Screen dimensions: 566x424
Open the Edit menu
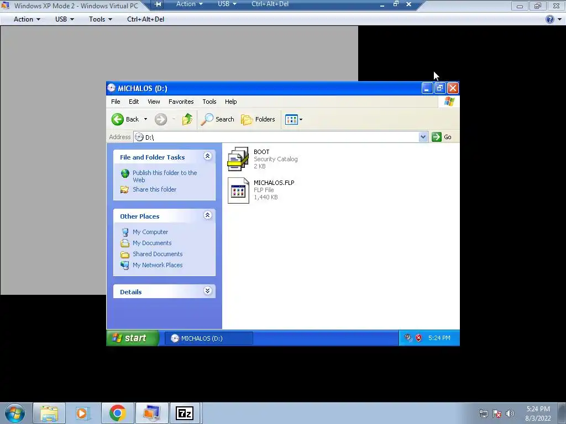click(x=134, y=102)
